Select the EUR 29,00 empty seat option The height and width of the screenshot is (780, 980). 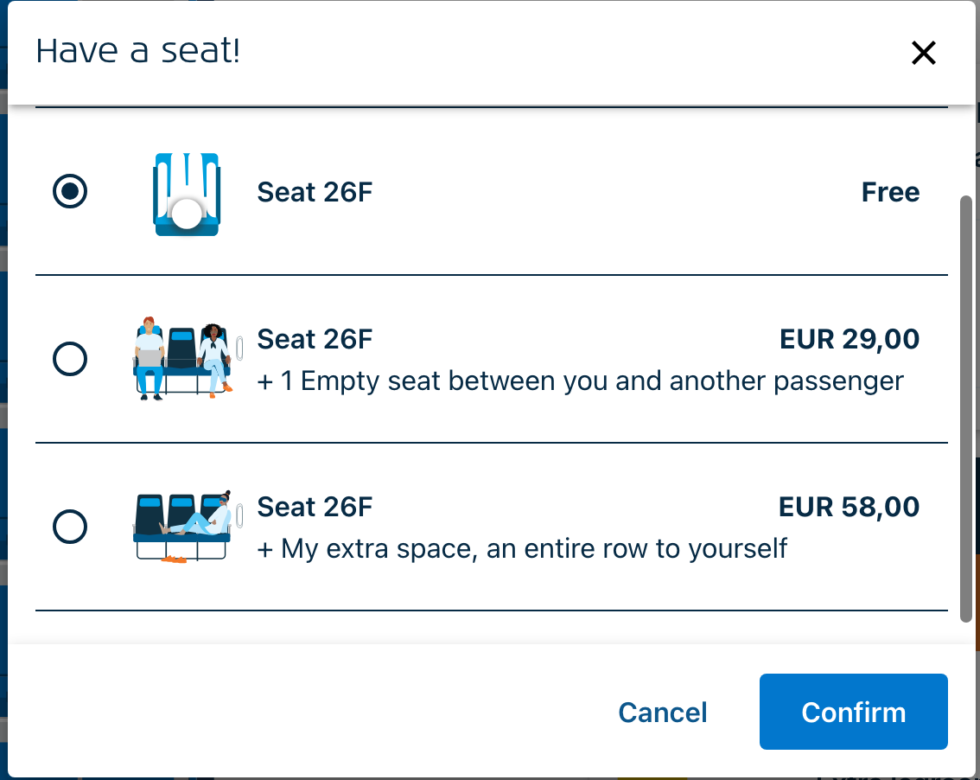click(x=70, y=359)
